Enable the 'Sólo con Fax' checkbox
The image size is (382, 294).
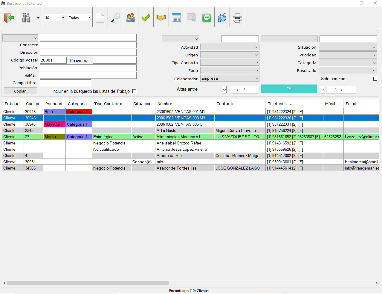375,79
